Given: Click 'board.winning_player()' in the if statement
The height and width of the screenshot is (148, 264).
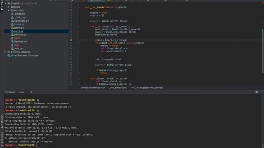Looking at the screenshot, I should click(113, 70).
